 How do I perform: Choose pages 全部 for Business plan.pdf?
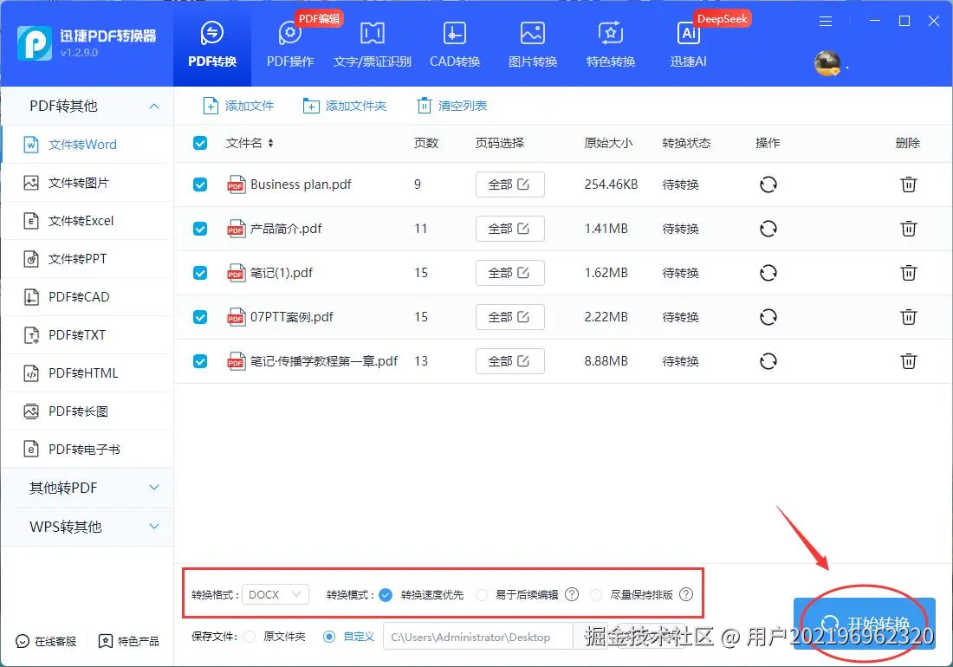tap(510, 185)
